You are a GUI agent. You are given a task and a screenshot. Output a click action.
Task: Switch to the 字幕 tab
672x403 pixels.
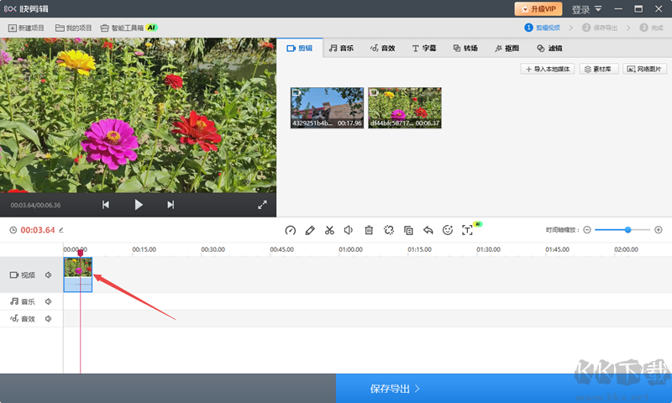424,49
